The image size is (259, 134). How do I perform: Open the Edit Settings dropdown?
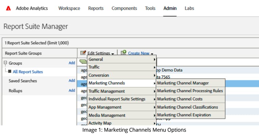101,53
